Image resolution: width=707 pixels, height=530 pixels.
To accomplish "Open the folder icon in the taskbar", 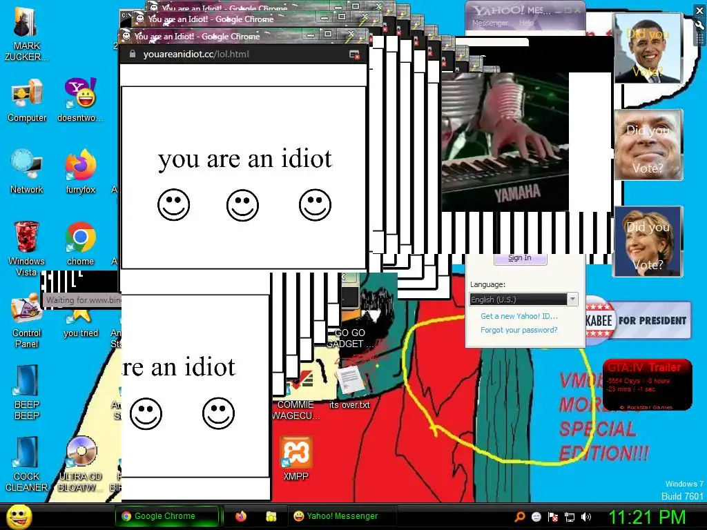I will point(271,516).
